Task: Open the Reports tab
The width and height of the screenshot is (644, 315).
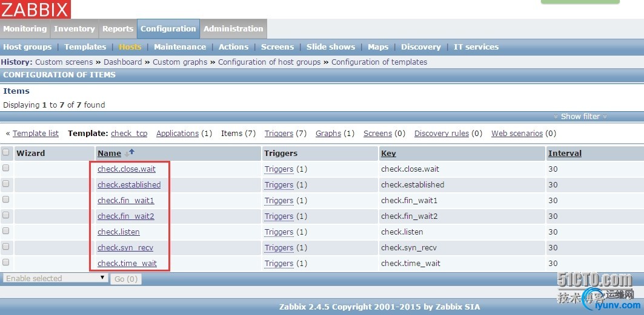Action: [x=118, y=28]
